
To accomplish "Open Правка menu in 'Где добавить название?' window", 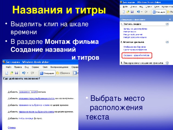I will [x=18, y=67].
